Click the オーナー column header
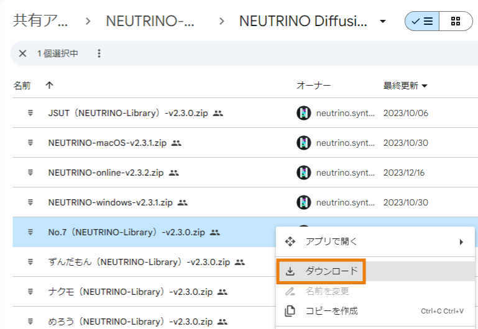The width and height of the screenshot is (478, 329). tap(314, 86)
